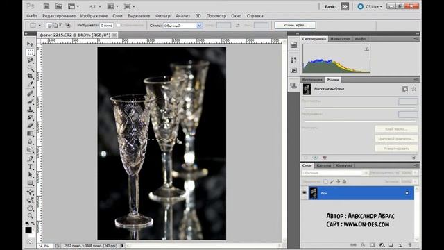Switch to the Каналы tab
Viewport: 444px width, 250px height.
(324, 165)
